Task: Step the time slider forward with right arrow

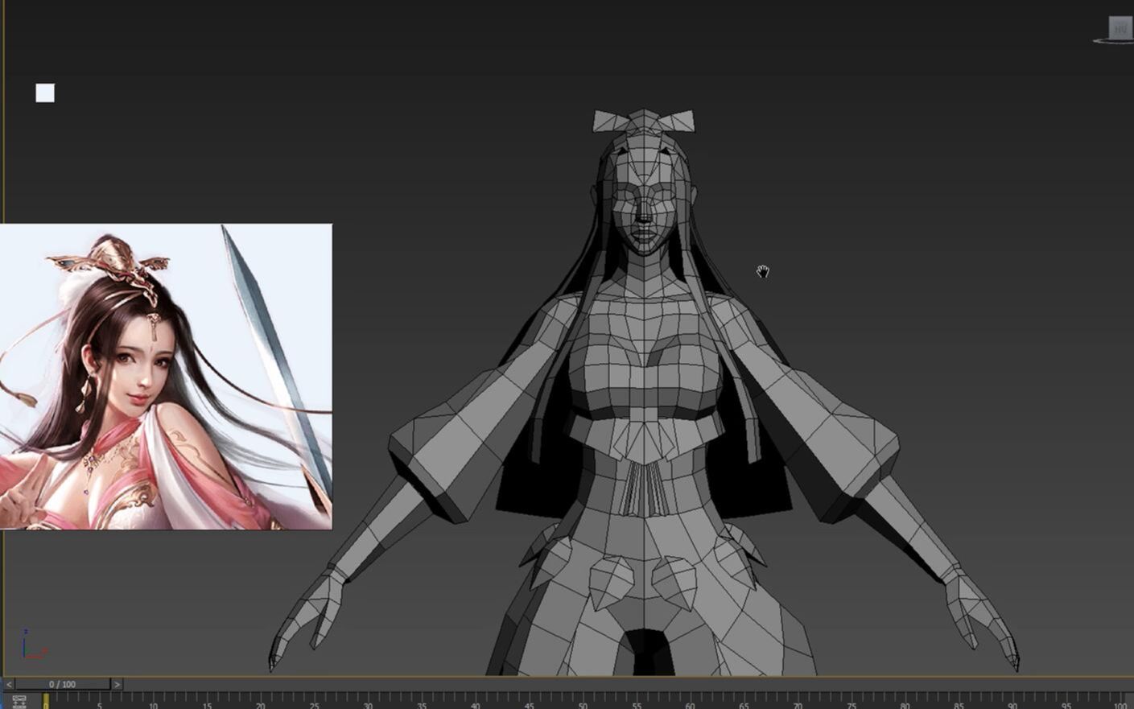Action: [117, 684]
